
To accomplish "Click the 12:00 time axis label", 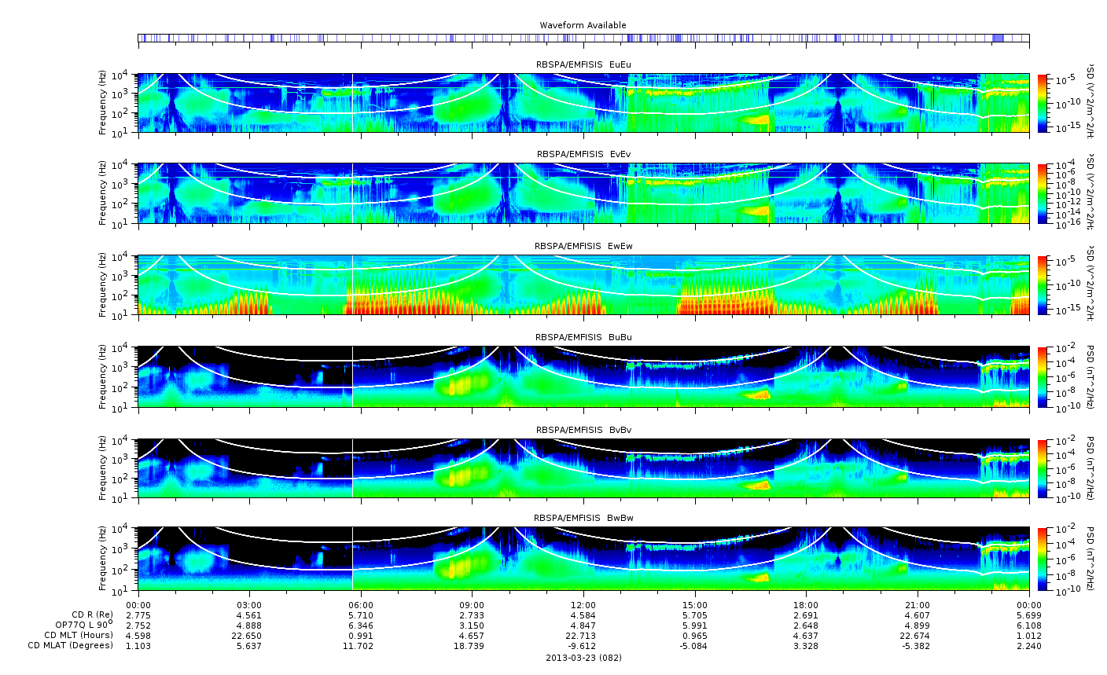I will point(583,604).
